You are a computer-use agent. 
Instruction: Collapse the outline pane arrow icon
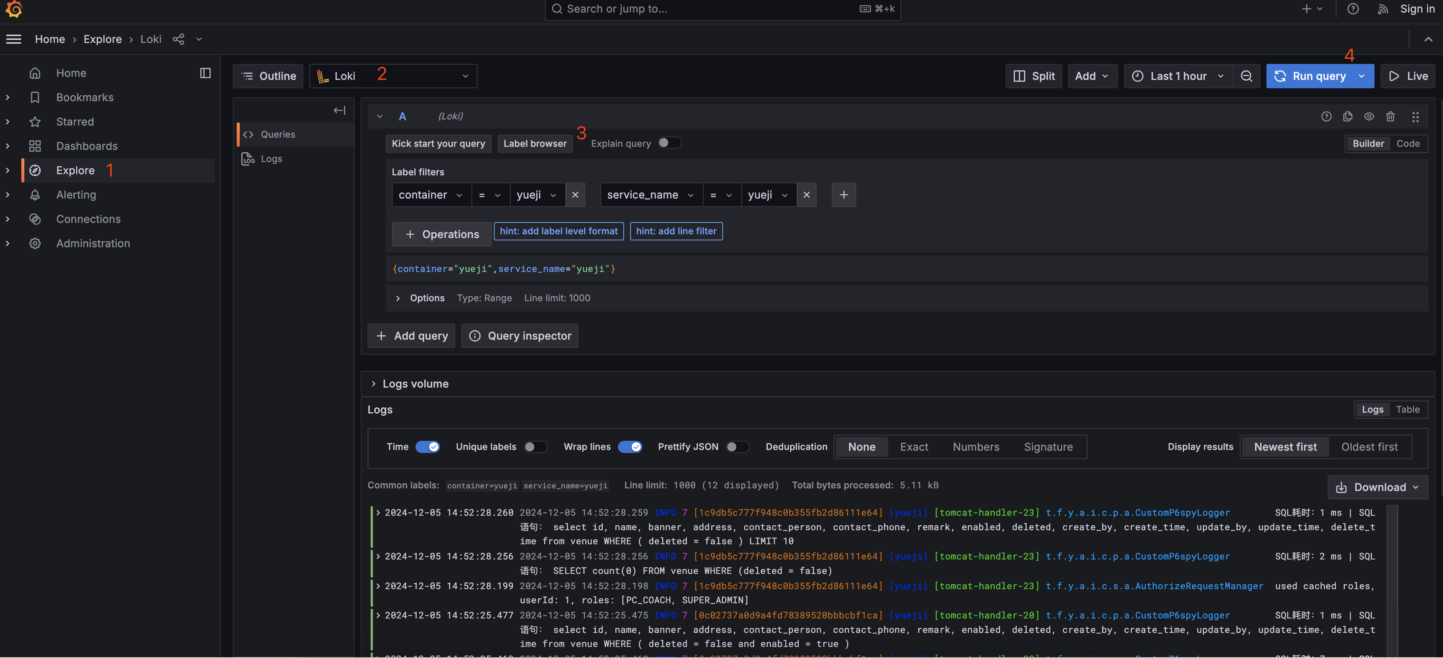[x=339, y=110]
